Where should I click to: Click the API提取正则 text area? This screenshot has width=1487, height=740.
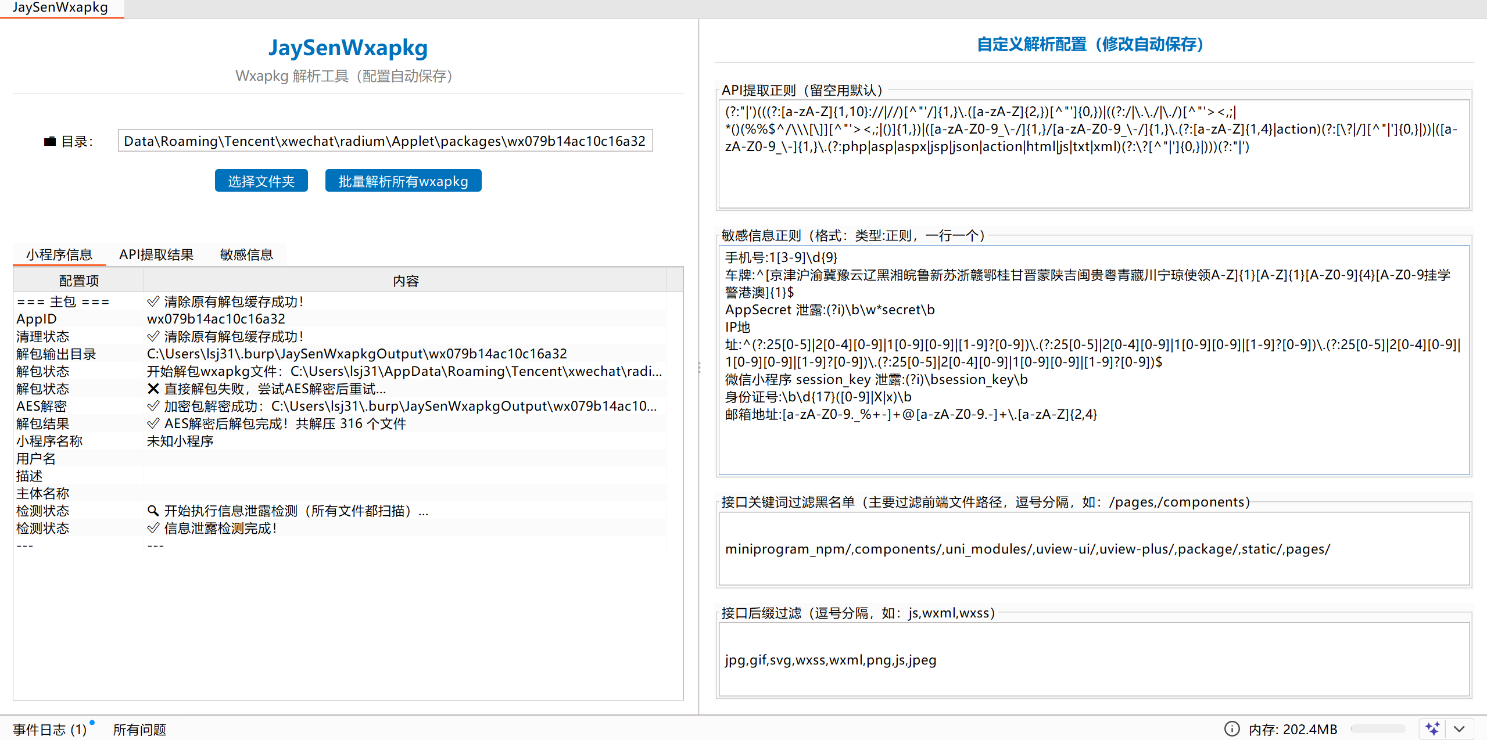coord(1094,154)
